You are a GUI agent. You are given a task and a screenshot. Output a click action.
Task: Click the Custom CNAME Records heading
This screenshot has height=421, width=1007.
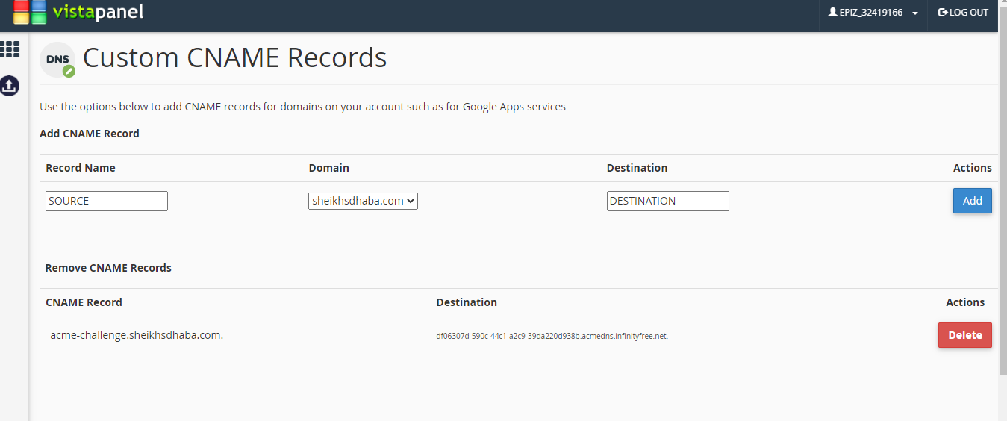tap(234, 58)
